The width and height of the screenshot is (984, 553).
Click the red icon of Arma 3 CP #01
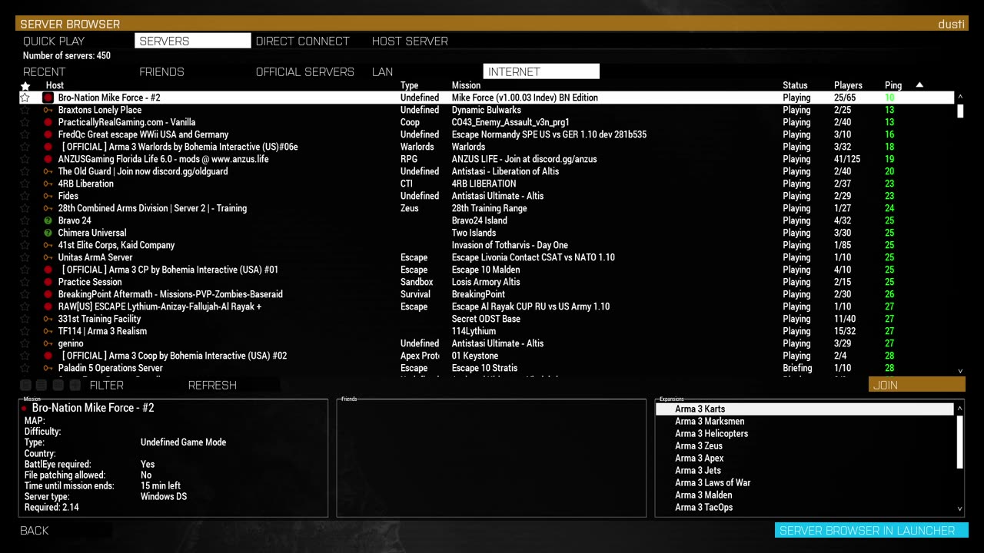[48, 270]
